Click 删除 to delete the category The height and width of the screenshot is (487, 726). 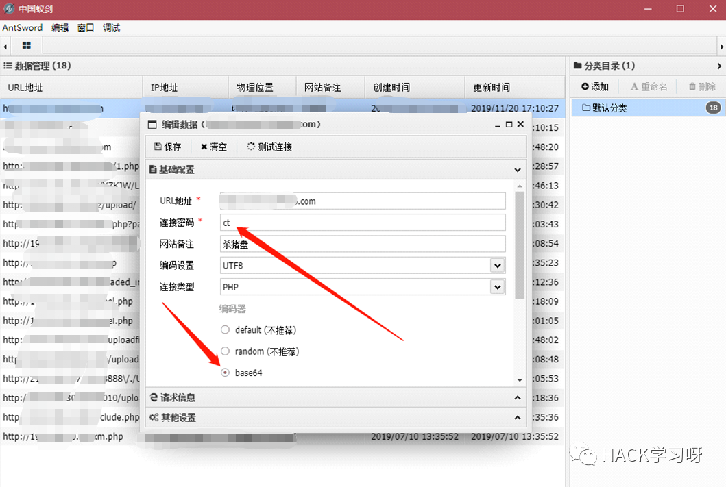pos(702,86)
